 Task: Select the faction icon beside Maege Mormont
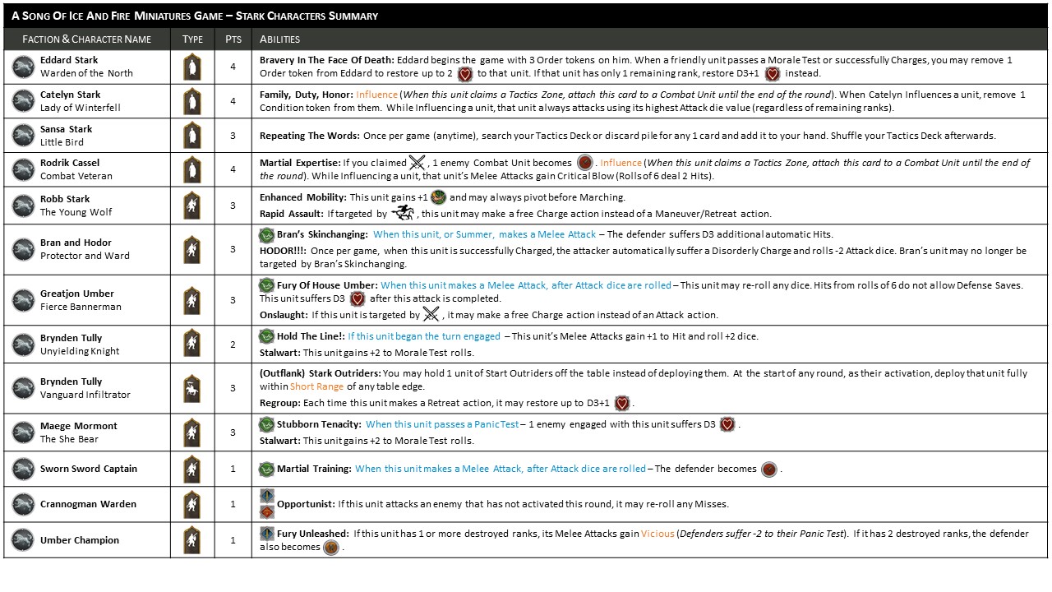23,432
